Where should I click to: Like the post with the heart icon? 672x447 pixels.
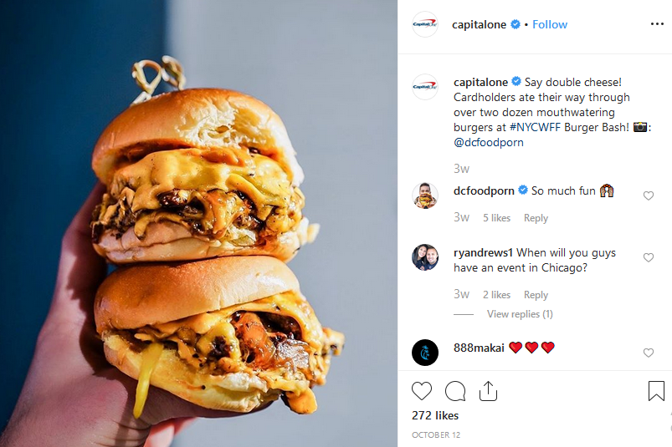421,391
